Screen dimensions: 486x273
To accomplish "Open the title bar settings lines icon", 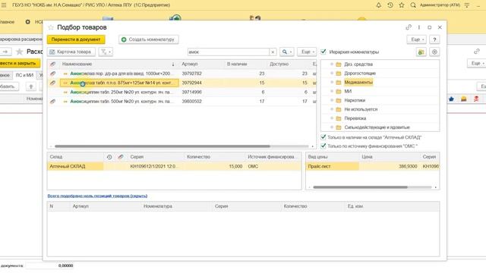I will 467,5.
